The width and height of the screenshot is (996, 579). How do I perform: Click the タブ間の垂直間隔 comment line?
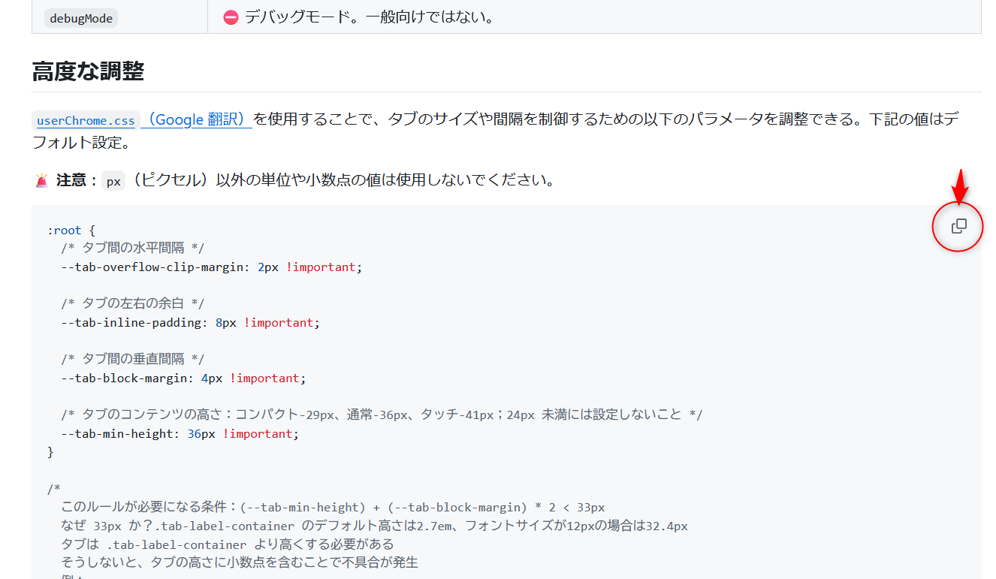point(132,360)
